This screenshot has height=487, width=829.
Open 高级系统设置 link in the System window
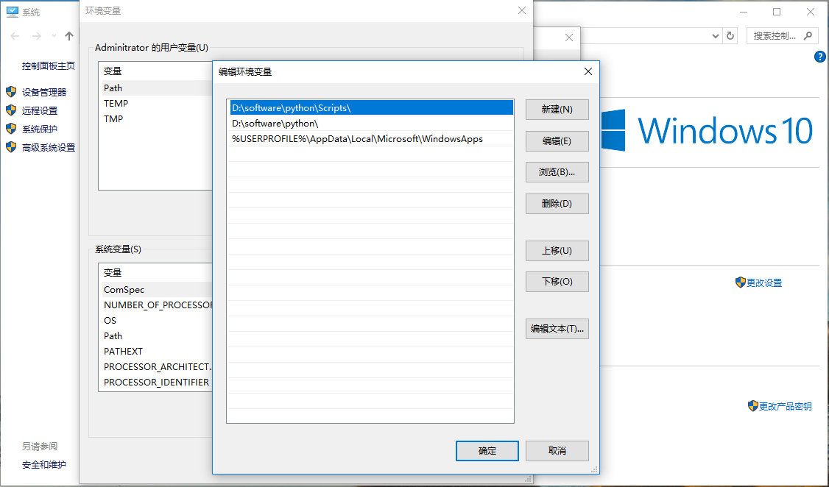pyautogui.click(x=49, y=148)
